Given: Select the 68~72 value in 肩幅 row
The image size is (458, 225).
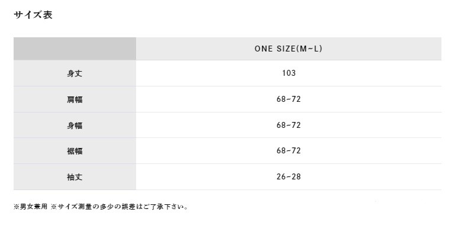Looking at the screenshot, I should click(x=289, y=99).
